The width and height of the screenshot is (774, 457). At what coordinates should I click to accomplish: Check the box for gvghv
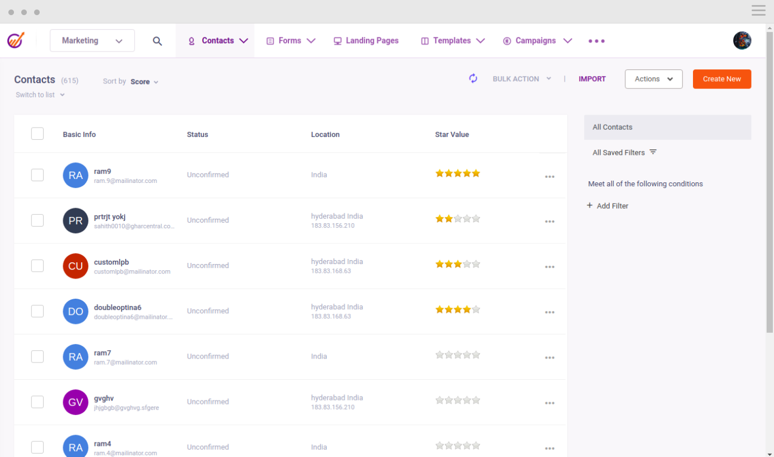37,402
